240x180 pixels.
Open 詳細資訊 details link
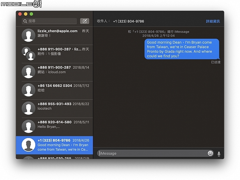pos(213,21)
